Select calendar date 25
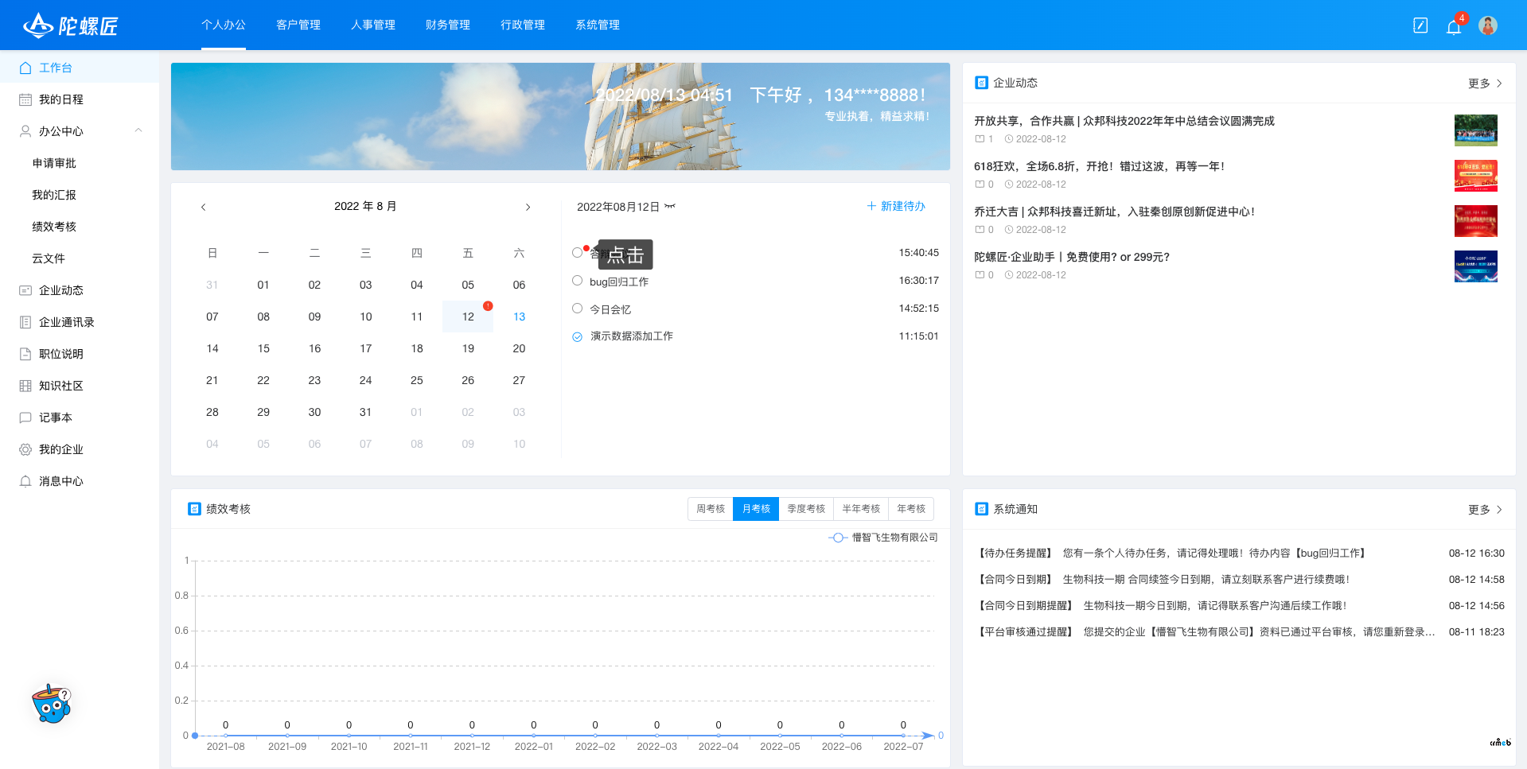Image resolution: width=1527 pixels, height=769 pixels. click(417, 380)
